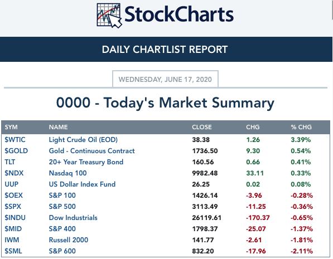Image resolution: width=333 pixels, height=259 pixels.
Task: Open the S&P 500 name link
Action: [62, 207]
